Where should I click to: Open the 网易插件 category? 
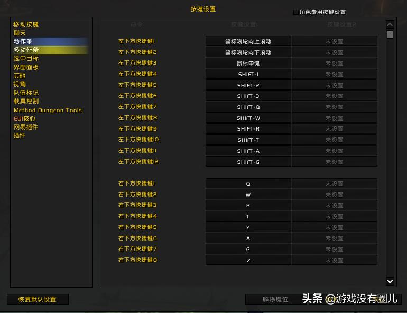(26, 127)
